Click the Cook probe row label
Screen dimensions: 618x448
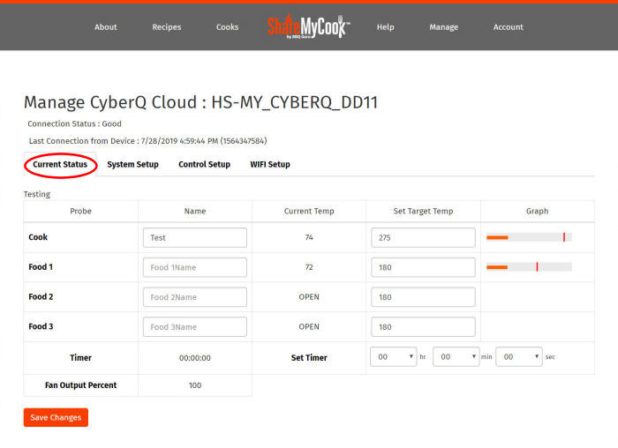point(38,237)
